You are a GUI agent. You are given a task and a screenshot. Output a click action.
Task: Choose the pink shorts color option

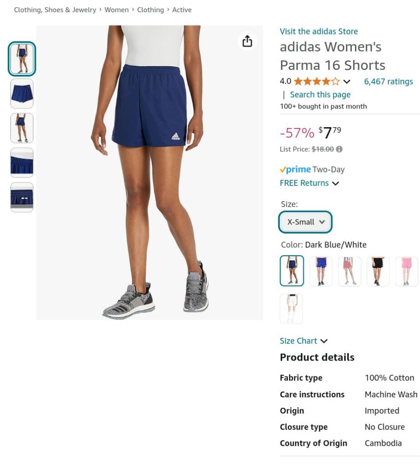[406, 271]
